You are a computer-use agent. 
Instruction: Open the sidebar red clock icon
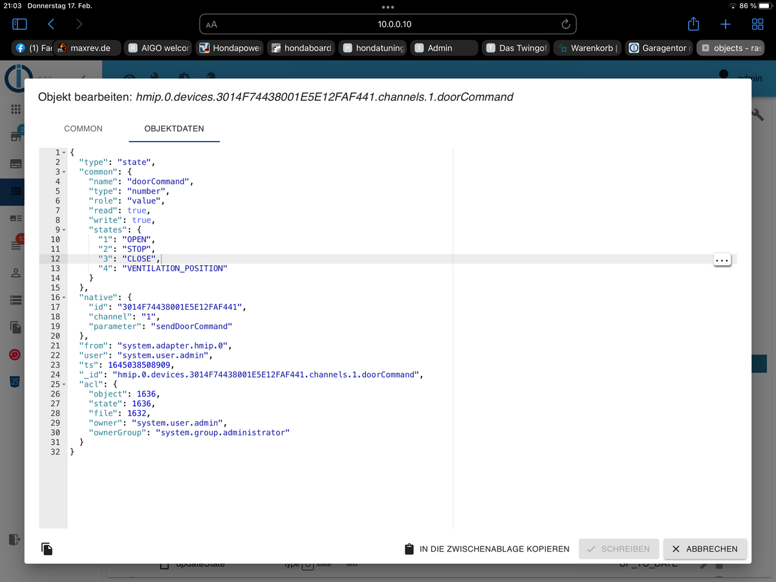click(x=16, y=354)
